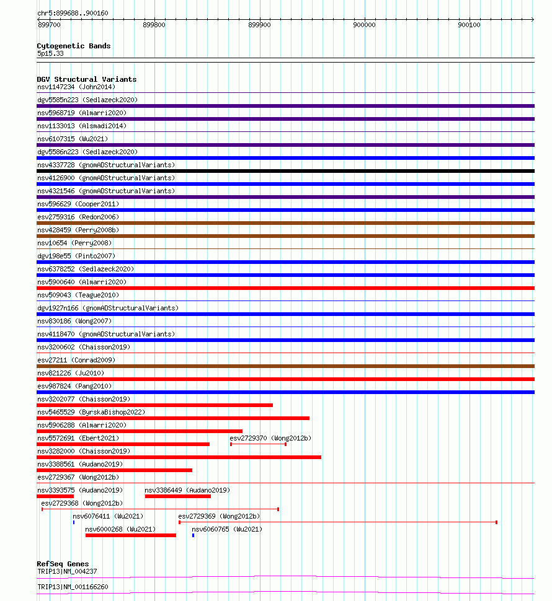Select nsv3200602 (Chaisson2019) label
Viewport: 552px width, 601px height.
pyautogui.click(x=84, y=348)
